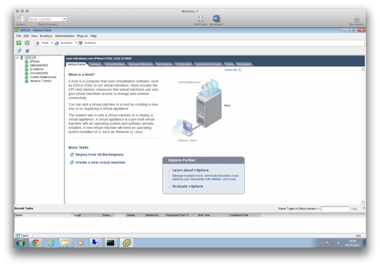Switch to Fullscreen mode

click(200, 18)
